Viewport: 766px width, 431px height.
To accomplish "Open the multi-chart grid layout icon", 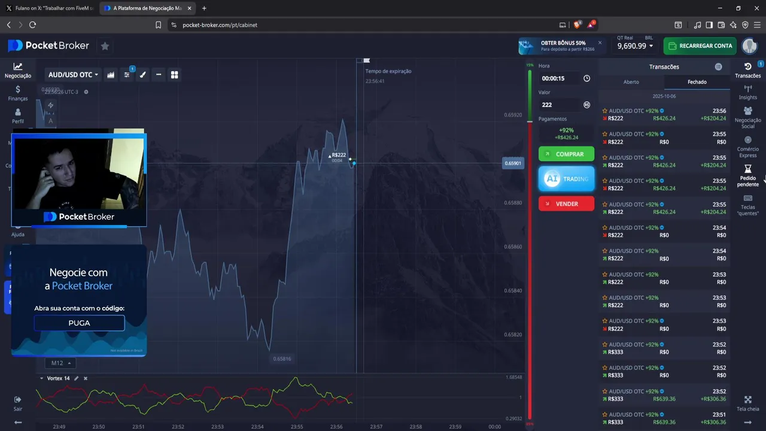I will (175, 75).
